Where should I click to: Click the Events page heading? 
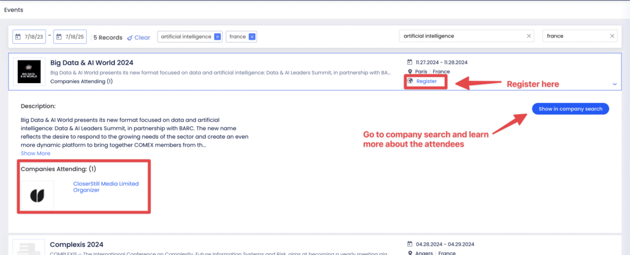(x=14, y=10)
